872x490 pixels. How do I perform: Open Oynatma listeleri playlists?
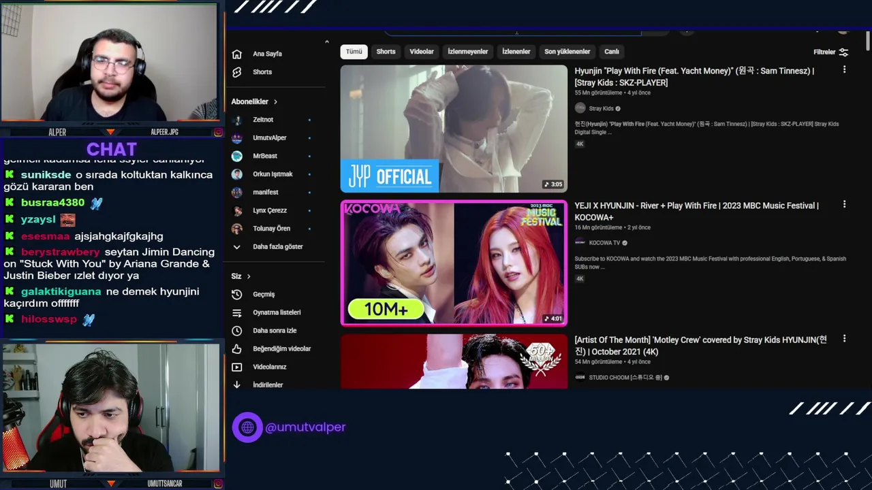point(277,312)
